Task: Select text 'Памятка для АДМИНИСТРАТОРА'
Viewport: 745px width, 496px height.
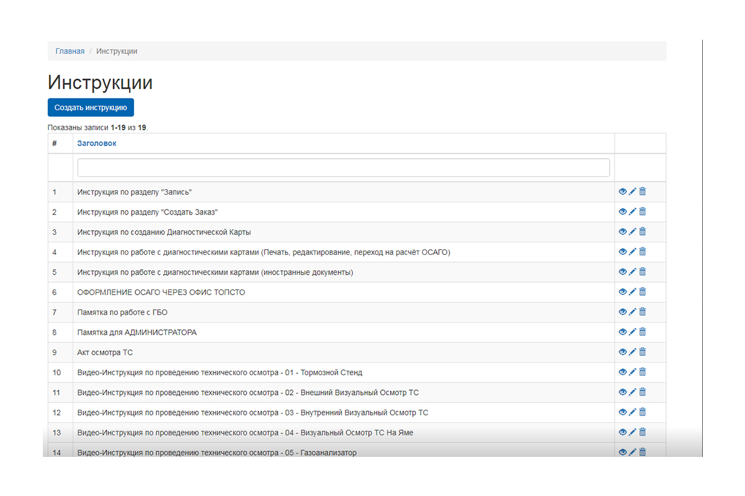Action: coord(137,332)
